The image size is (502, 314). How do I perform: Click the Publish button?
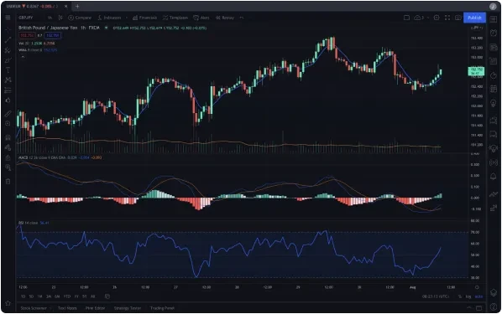tap(474, 18)
